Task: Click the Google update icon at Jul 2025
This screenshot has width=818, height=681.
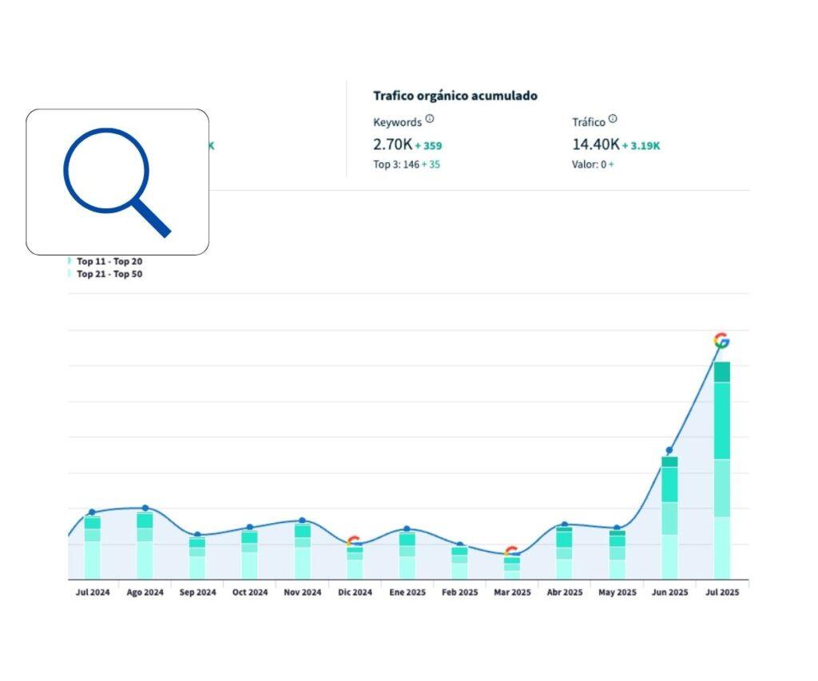Action: click(721, 341)
